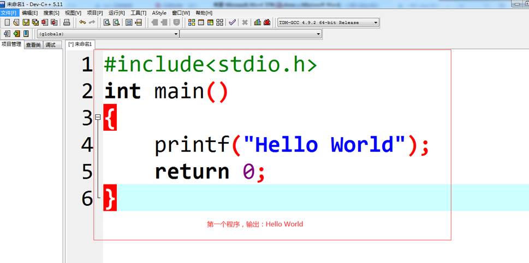This screenshot has width=529, height=263.
Task: Click the purple 0 on line 5
Action: pos(248,172)
